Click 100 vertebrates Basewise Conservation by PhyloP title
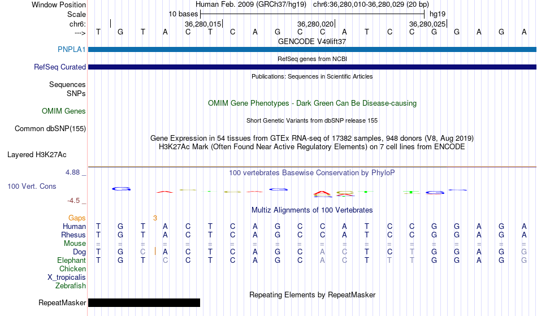The image size is (537, 316). (312, 172)
